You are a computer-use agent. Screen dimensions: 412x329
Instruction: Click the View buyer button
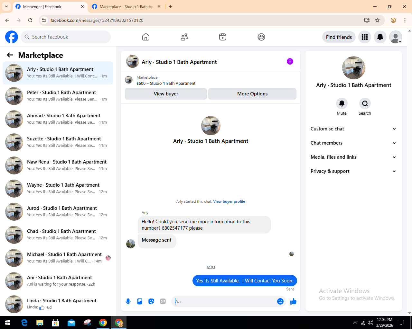pos(166,94)
